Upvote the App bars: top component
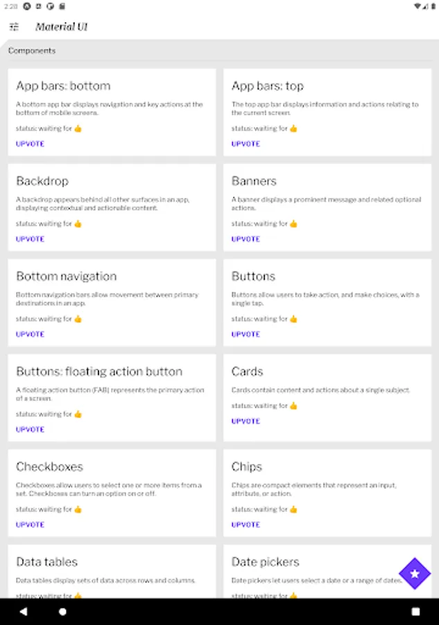Image resolution: width=439 pixels, height=625 pixels. pyautogui.click(x=246, y=144)
